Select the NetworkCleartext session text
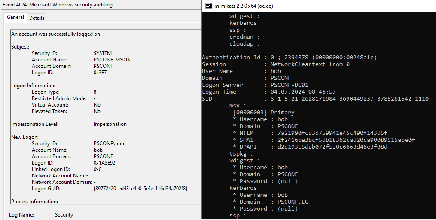Image resolution: width=436 pixels, height=220 pixels. click(310, 64)
